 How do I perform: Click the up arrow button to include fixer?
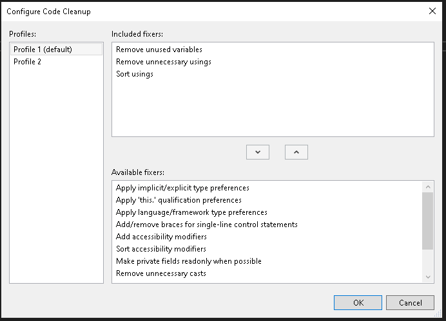[296, 152]
